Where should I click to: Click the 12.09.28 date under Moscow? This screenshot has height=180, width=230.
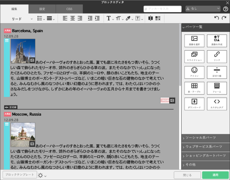click(x=11, y=120)
